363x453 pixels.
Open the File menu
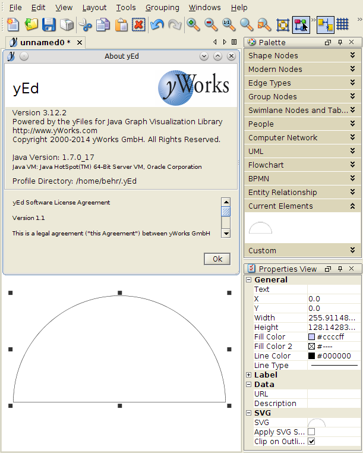tap(15, 8)
